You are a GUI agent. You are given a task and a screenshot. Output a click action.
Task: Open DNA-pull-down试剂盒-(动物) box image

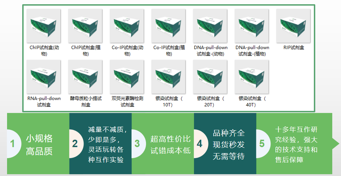click(210, 26)
